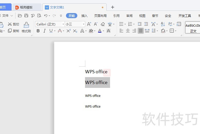The width and height of the screenshot is (200, 134).
Task: Open the Developer Tools (开发工具) tab
Action: click(185, 16)
